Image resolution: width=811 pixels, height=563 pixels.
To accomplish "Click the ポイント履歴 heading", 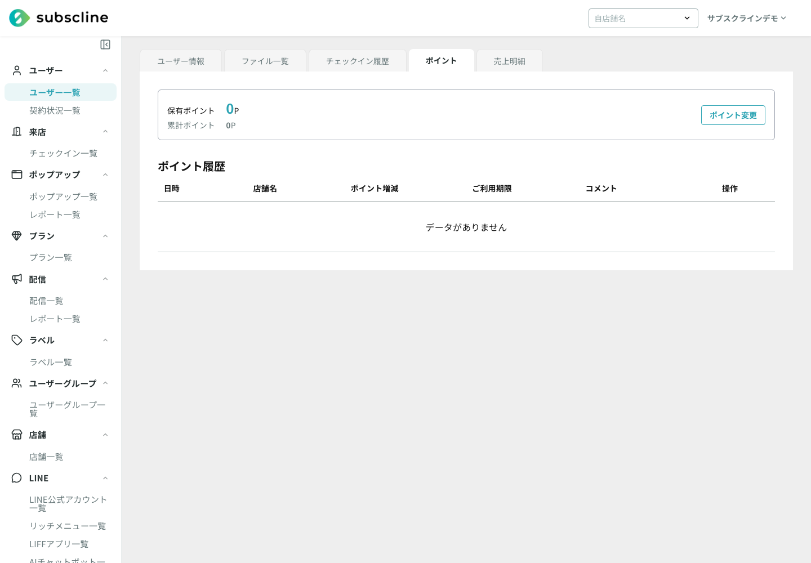I will [191, 167].
